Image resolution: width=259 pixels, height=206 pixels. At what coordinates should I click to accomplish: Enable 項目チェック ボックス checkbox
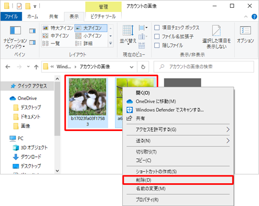[157, 27]
